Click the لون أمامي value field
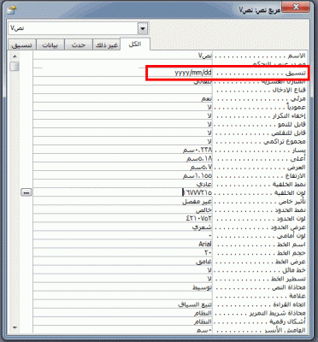The height and width of the screenshot is (342, 318). [x=122, y=236]
